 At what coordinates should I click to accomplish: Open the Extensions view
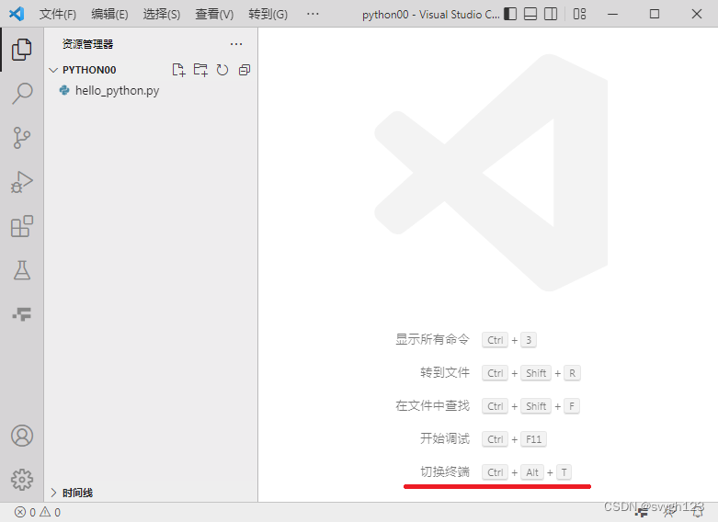click(x=21, y=226)
